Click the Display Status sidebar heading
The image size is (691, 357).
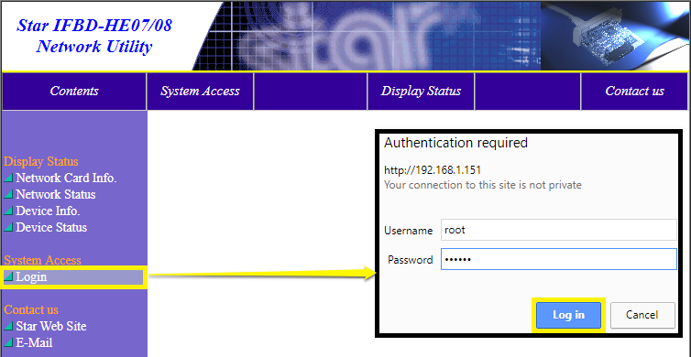41,161
